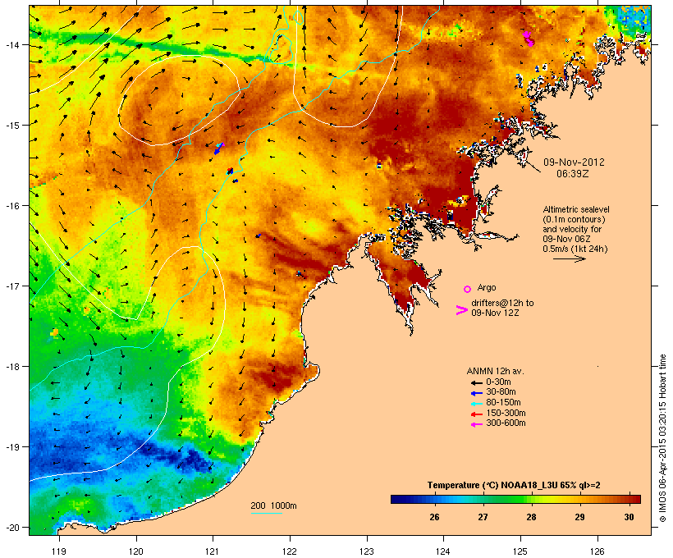Screen dimensions: 673x558
Task: Click the date label 09-Nov-2012
Action: pyautogui.click(x=574, y=162)
